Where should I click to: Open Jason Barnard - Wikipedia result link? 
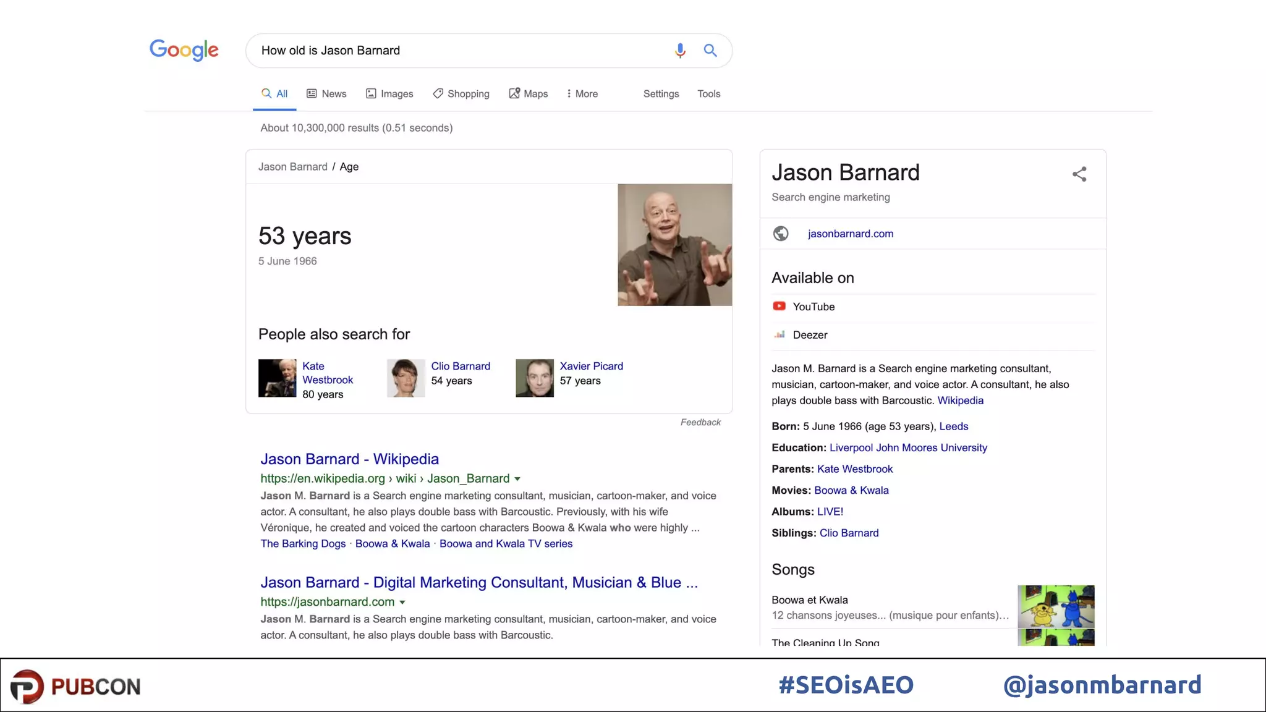[349, 459]
